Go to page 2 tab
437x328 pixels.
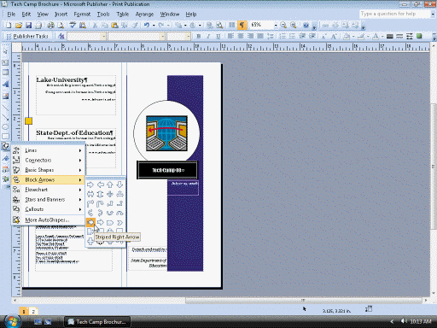coord(33,312)
